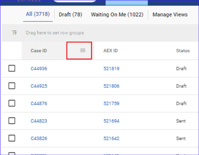Open case link C44823

tap(39, 121)
